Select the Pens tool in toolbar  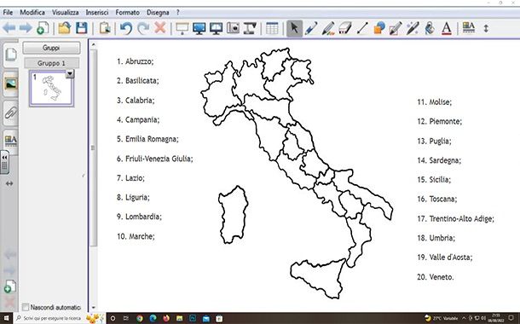click(x=311, y=28)
